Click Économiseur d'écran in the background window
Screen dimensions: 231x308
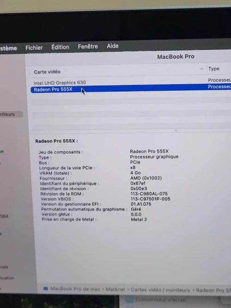click(160, 300)
